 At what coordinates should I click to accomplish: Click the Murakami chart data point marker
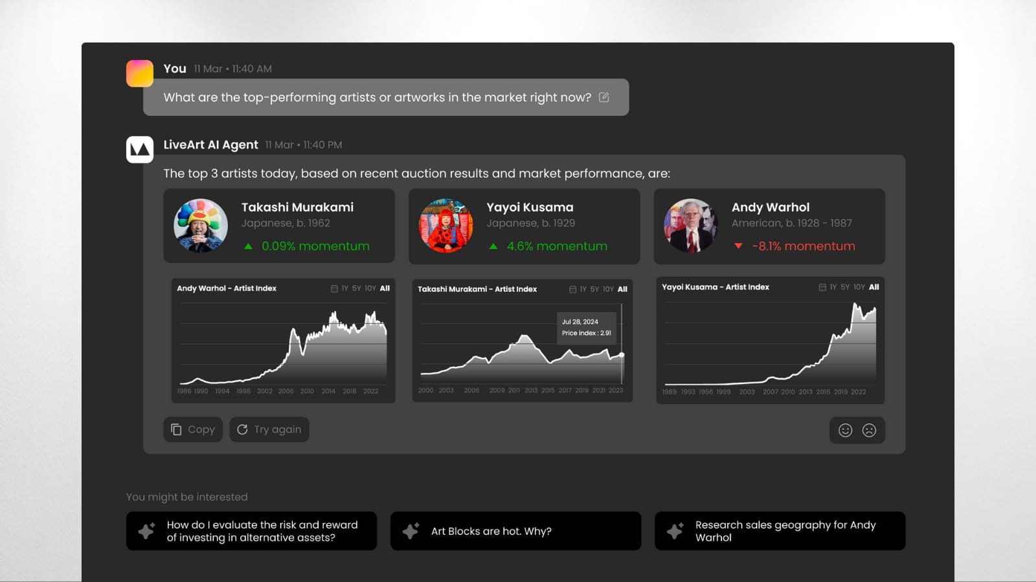(x=622, y=355)
